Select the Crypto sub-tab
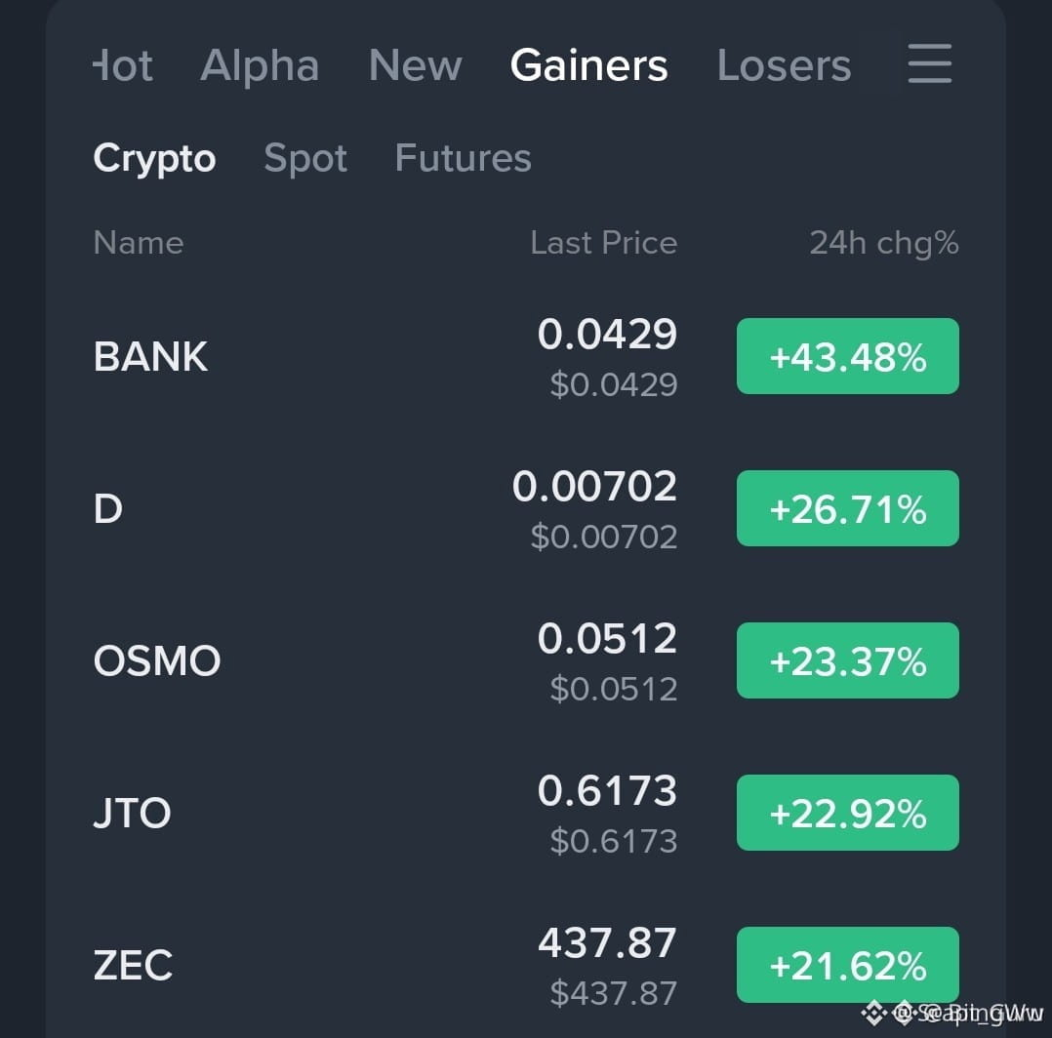 154,158
